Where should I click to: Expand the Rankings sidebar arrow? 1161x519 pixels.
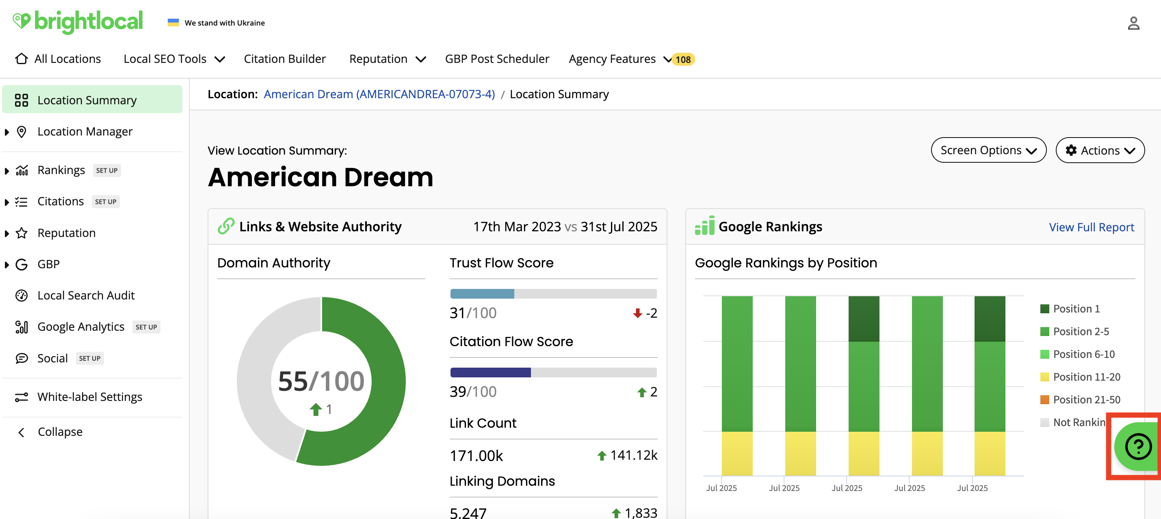pyautogui.click(x=7, y=170)
